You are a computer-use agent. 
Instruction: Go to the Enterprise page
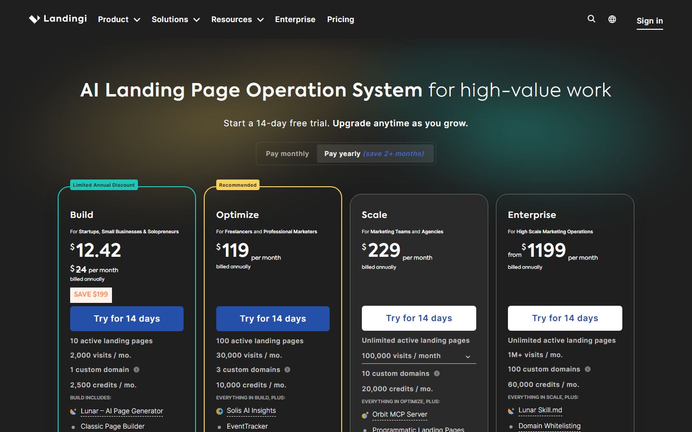295,19
